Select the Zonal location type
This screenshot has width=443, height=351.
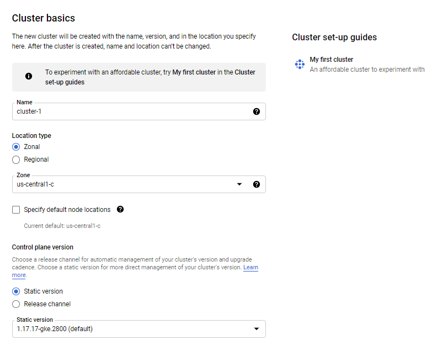point(16,147)
